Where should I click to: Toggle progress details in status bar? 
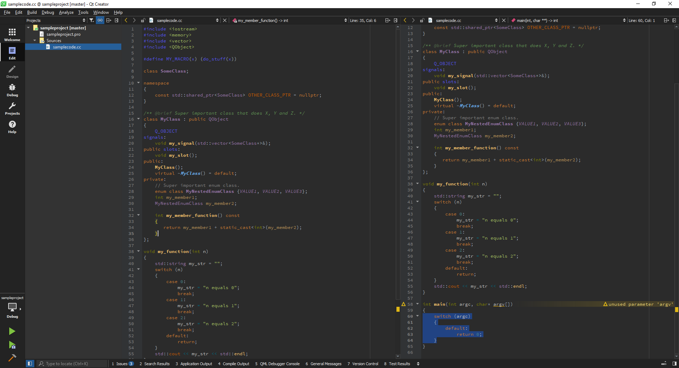[x=664, y=363]
